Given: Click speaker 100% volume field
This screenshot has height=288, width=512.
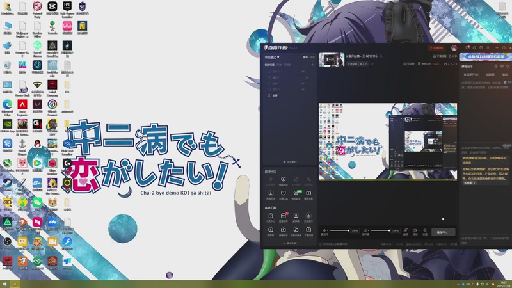Looking at the screenshot, I should 396,230.
